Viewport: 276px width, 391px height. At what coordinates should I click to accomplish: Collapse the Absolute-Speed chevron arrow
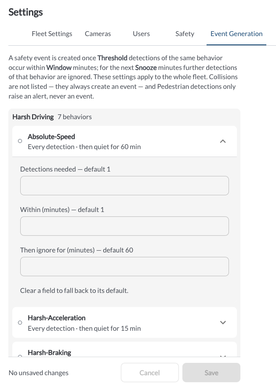[x=223, y=141]
